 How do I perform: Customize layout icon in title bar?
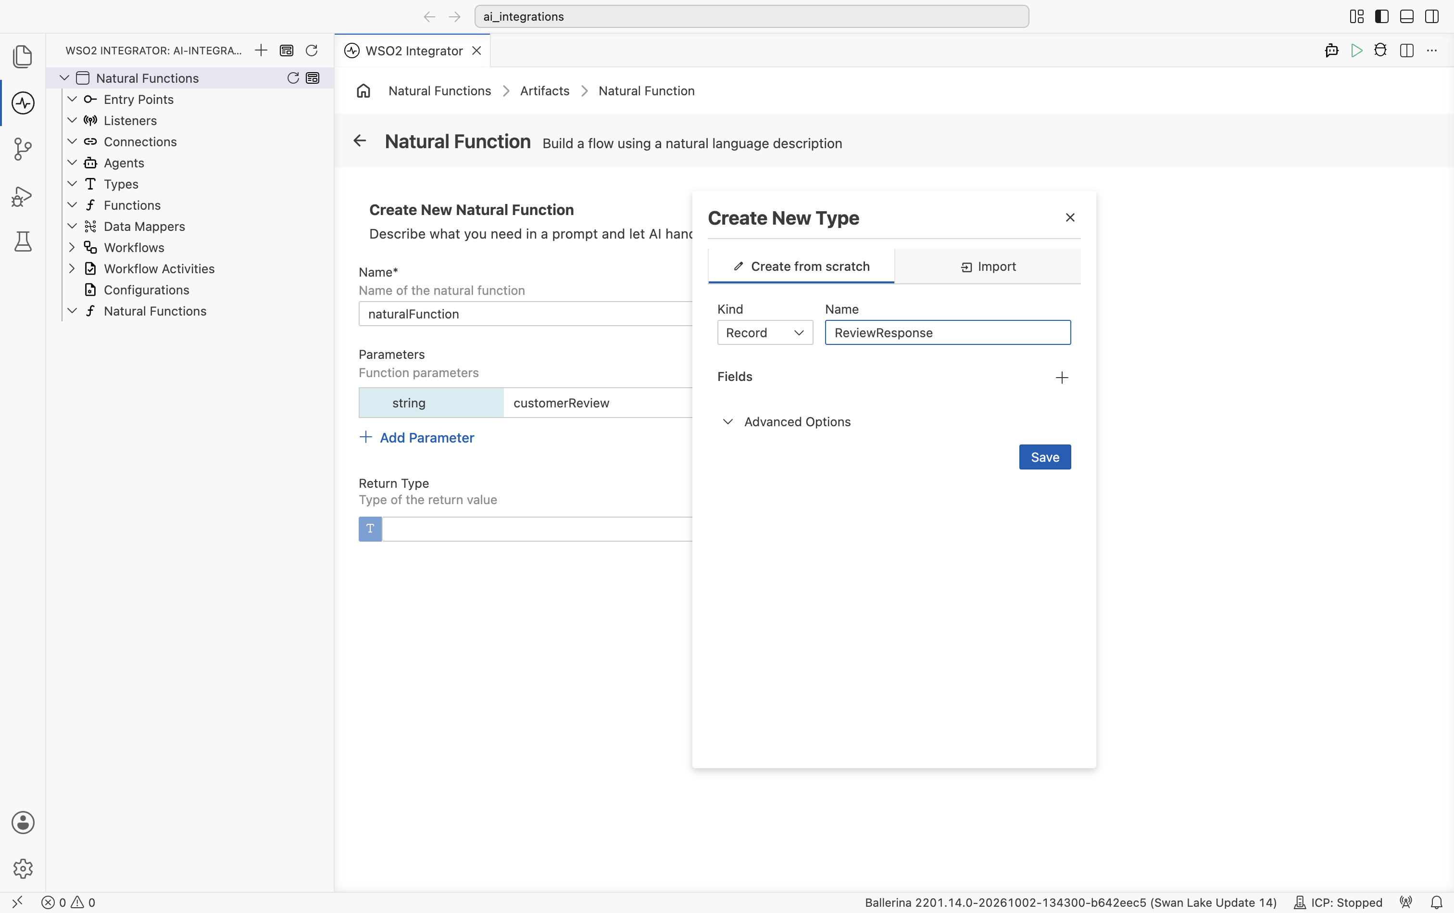(x=1356, y=16)
